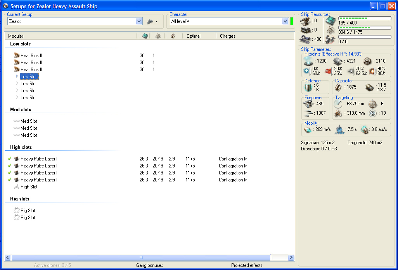This screenshot has height=270, width=398.
Task: Click the Charges column header
Action: pyautogui.click(x=227, y=36)
